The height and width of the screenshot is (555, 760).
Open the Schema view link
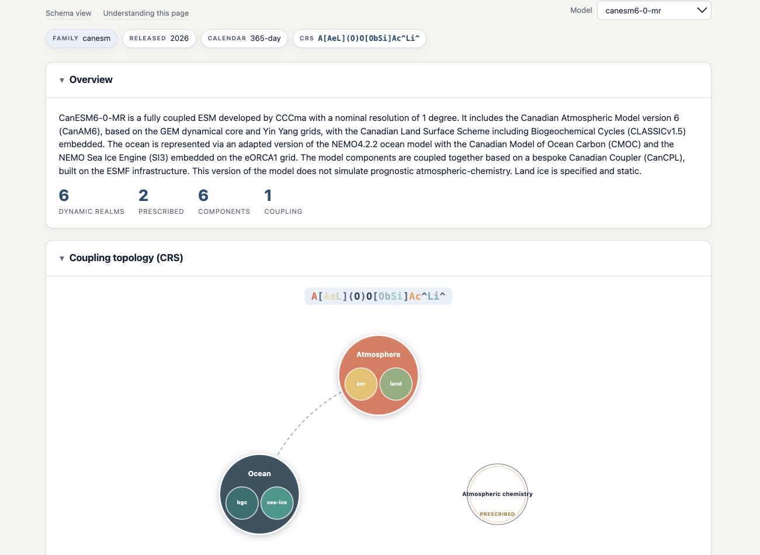(x=68, y=13)
